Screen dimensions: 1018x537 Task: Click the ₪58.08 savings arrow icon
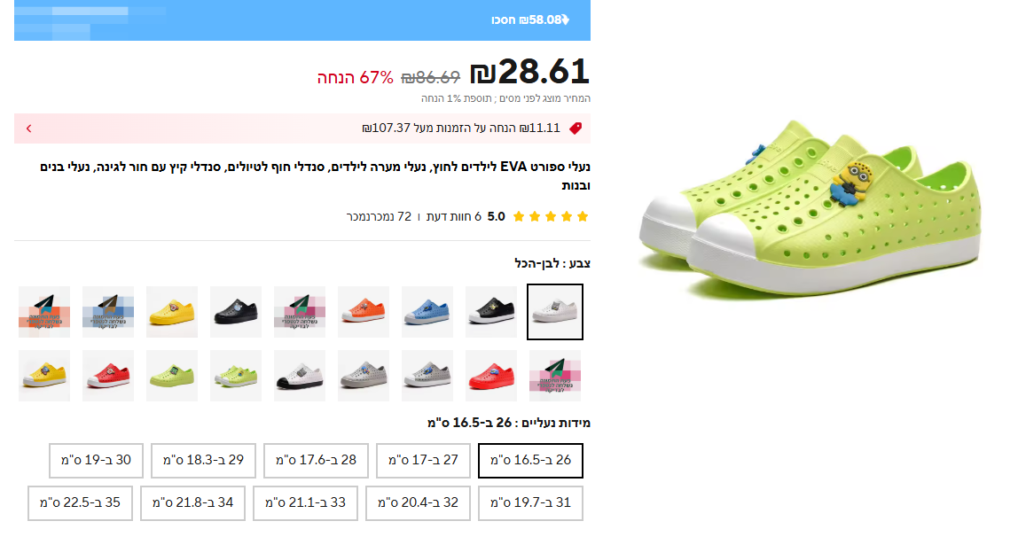coord(566,20)
